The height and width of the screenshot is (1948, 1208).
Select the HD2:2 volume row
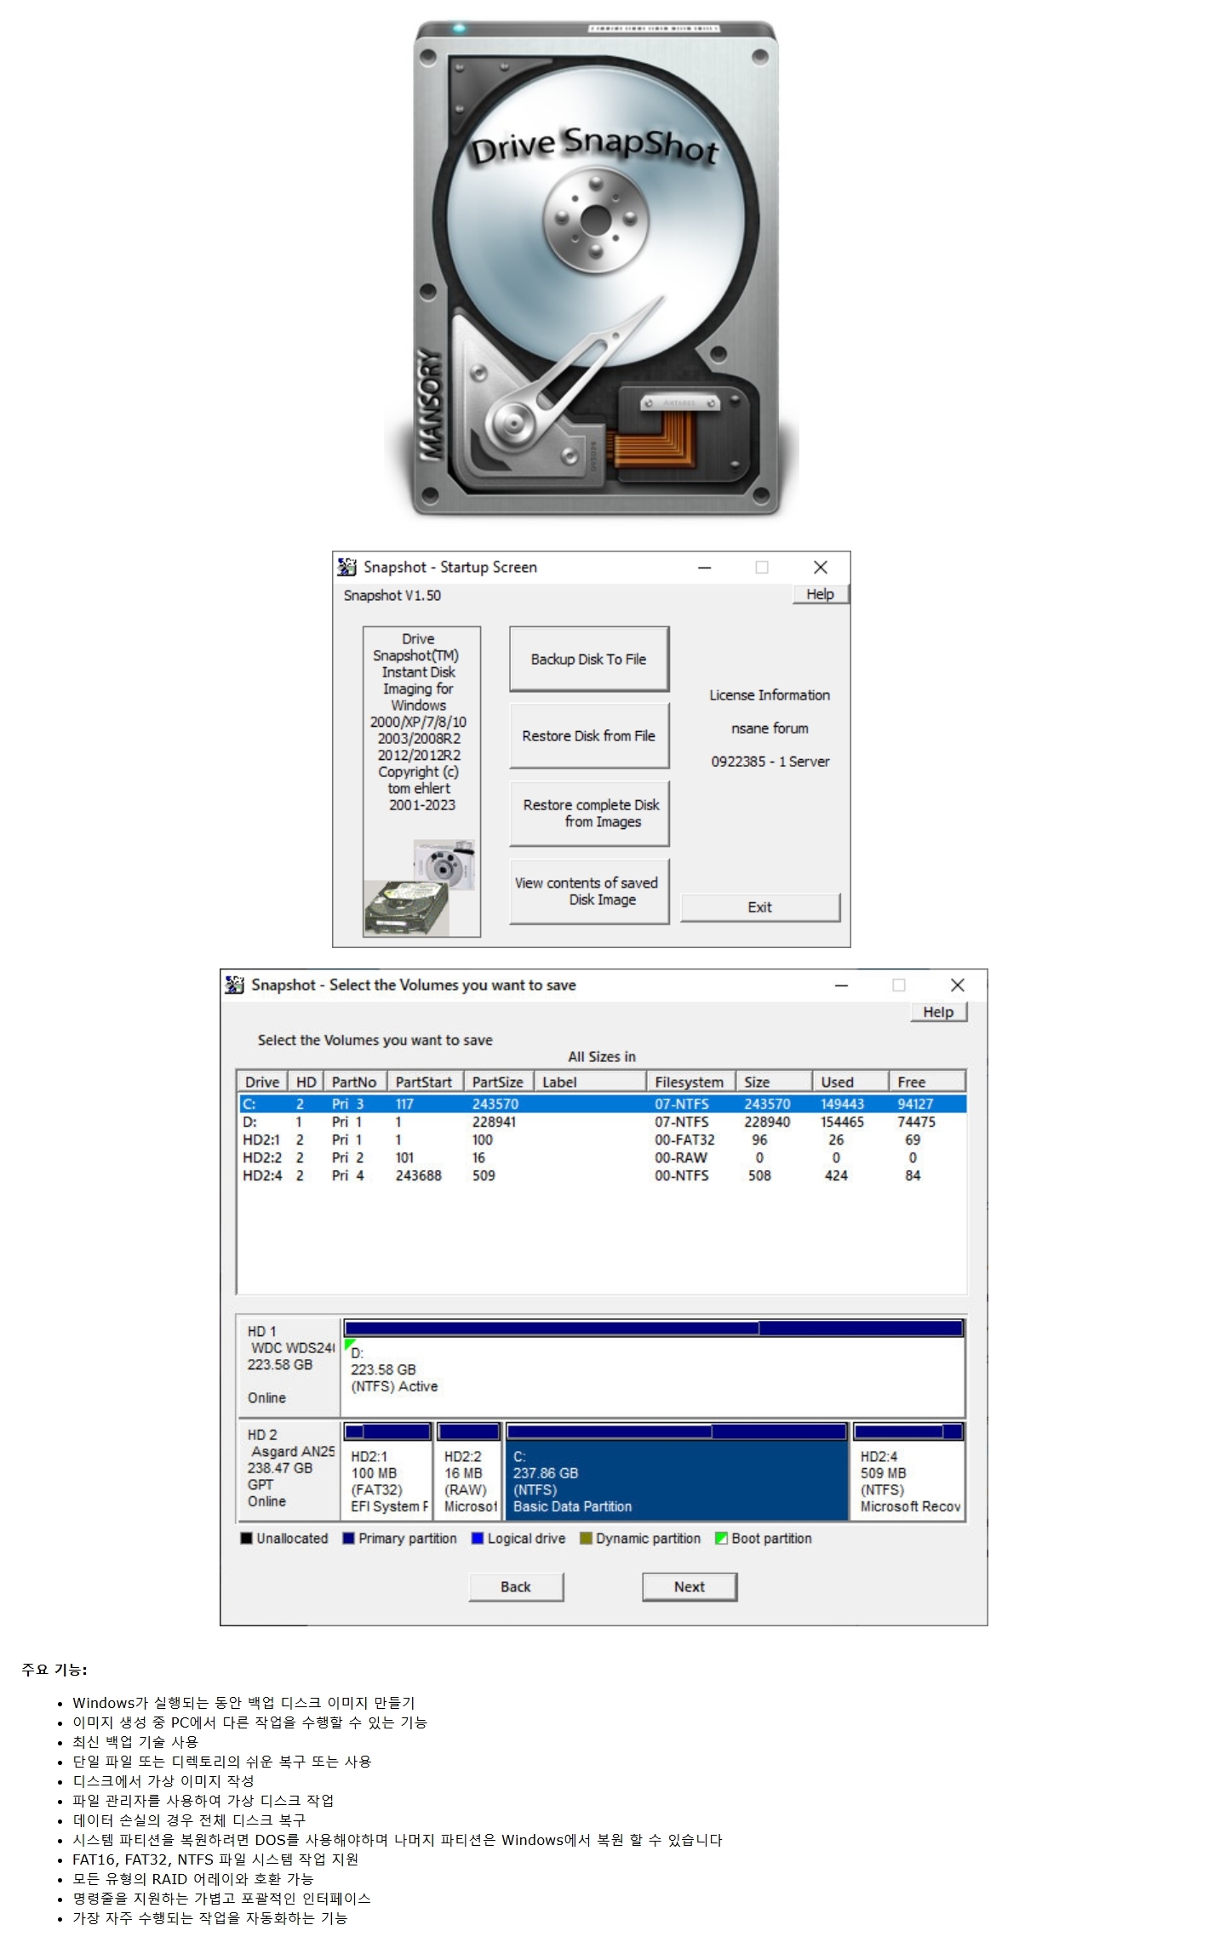602,1157
